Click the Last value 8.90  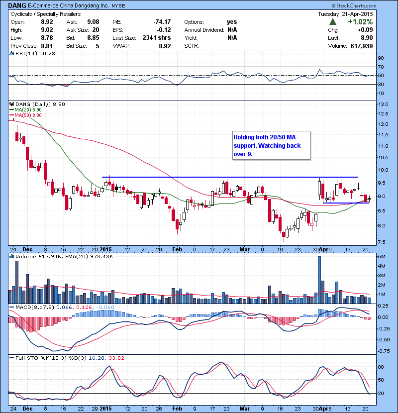[x=367, y=38]
